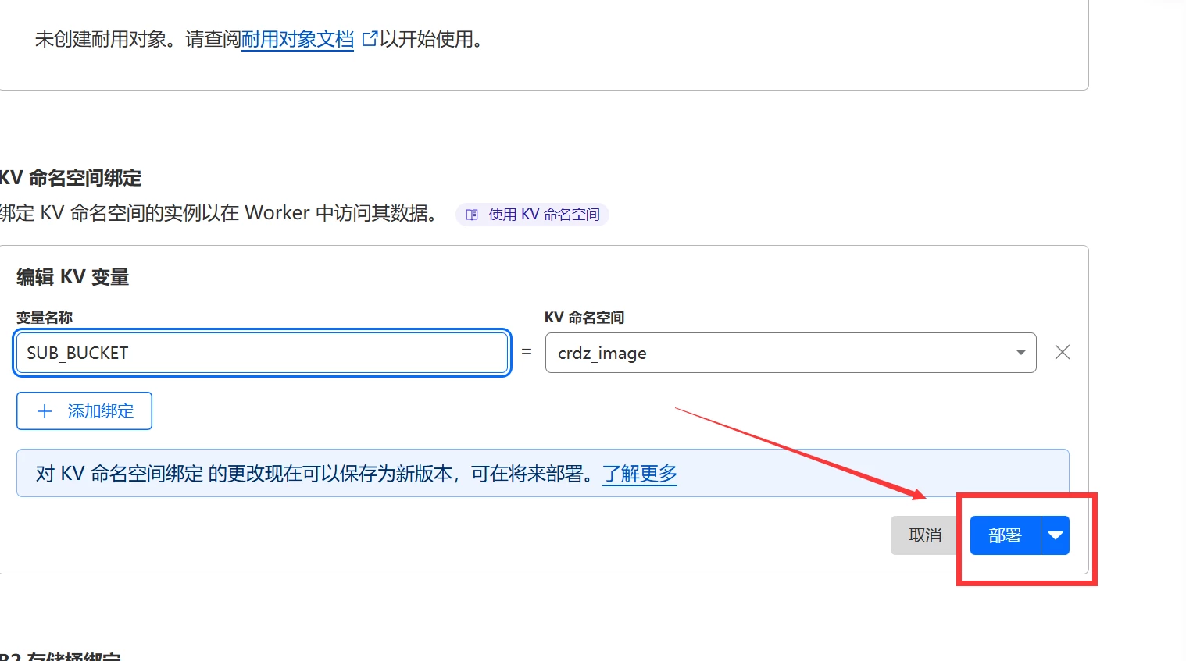Image resolution: width=1186 pixels, height=661 pixels.
Task: Expand the 部署 split-button arrow
Action: pos(1056,535)
